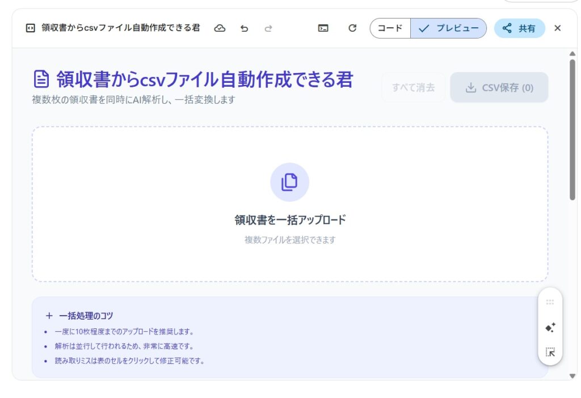Click the plus icon beside 一括処理のコツ
Viewport: 581px width, 398px height.
[x=49, y=316]
